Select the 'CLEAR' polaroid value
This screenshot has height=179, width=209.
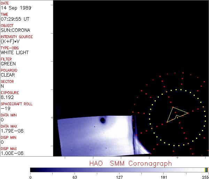coord(8,75)
